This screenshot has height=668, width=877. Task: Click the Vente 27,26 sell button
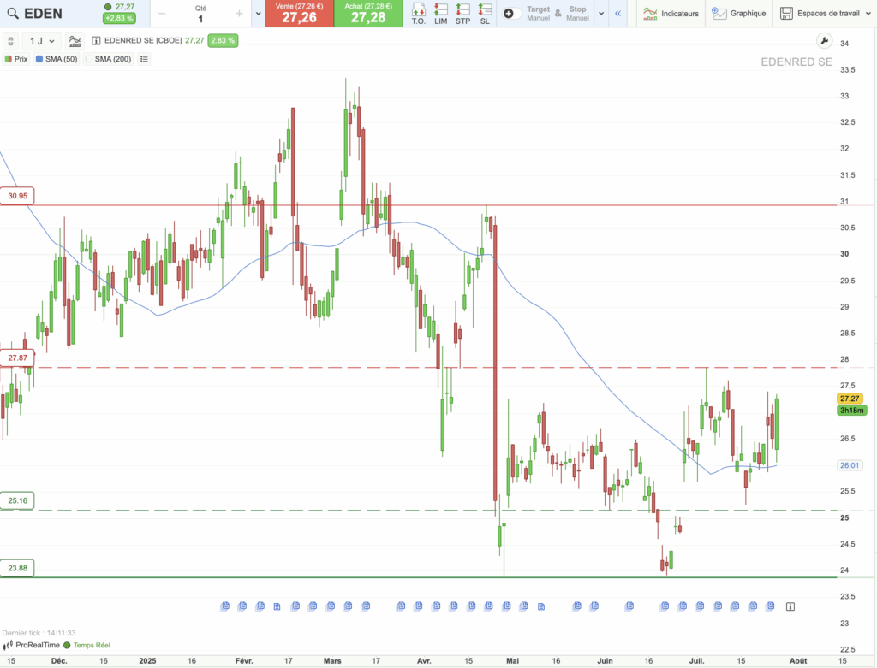[299, 14]
